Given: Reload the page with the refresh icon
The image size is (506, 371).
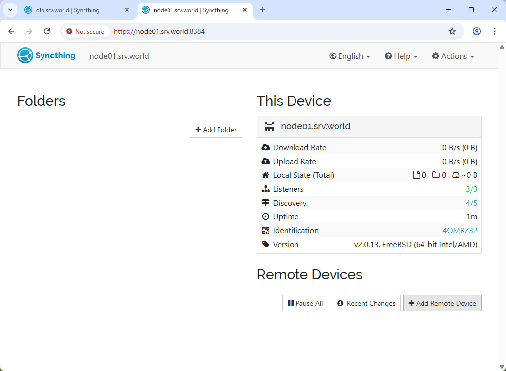Looking at the screenshot, I should click(x=47, y=31).
